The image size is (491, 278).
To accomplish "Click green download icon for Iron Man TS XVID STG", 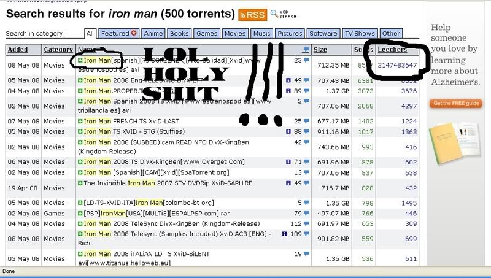I will pyautogui.click(x=80, y=131).
